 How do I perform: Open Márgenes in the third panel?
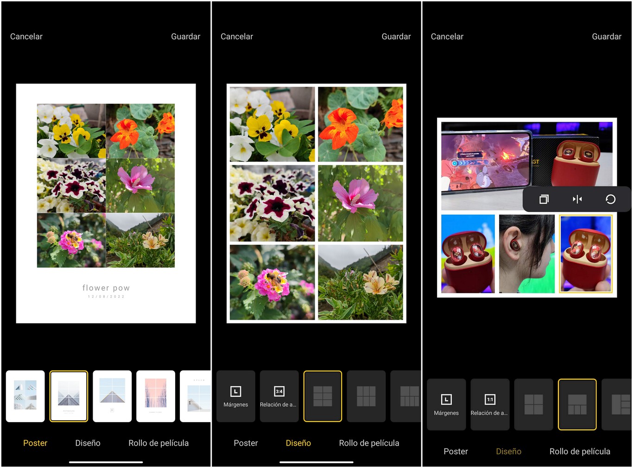(446, 404)
